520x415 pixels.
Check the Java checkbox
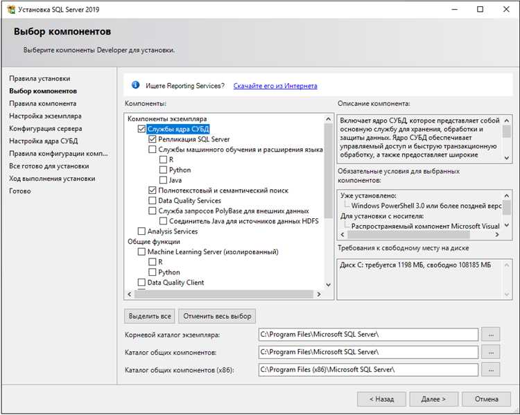[x=163, y=180]
